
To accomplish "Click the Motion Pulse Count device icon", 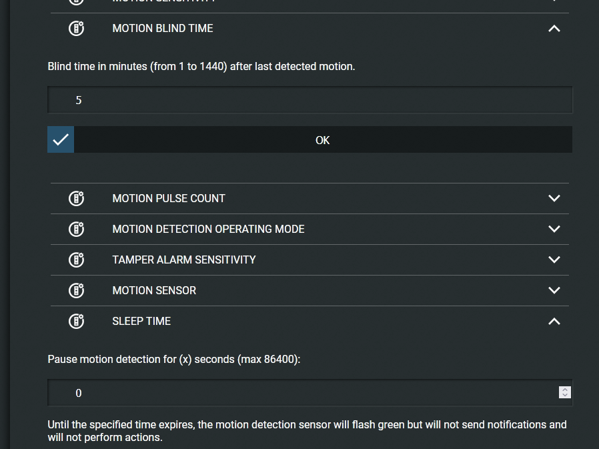I will pos(77,198).
